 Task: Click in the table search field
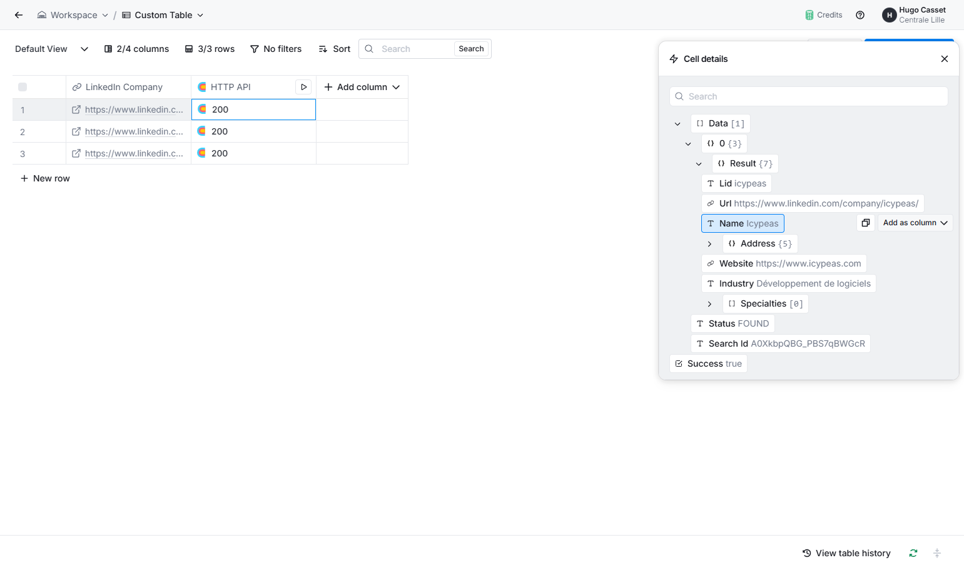tap(415, 49)
